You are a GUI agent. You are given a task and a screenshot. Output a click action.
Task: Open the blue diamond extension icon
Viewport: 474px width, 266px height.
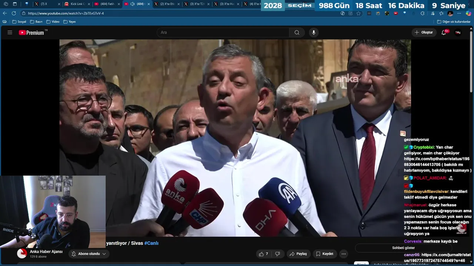point(405,13)
